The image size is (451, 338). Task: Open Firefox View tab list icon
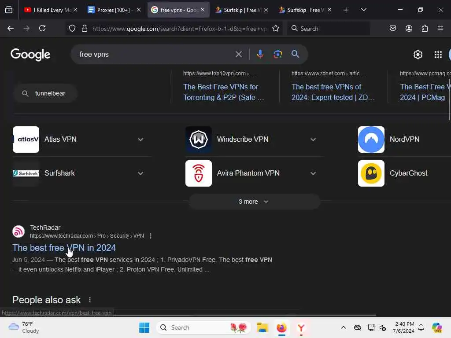coord(9,10)
